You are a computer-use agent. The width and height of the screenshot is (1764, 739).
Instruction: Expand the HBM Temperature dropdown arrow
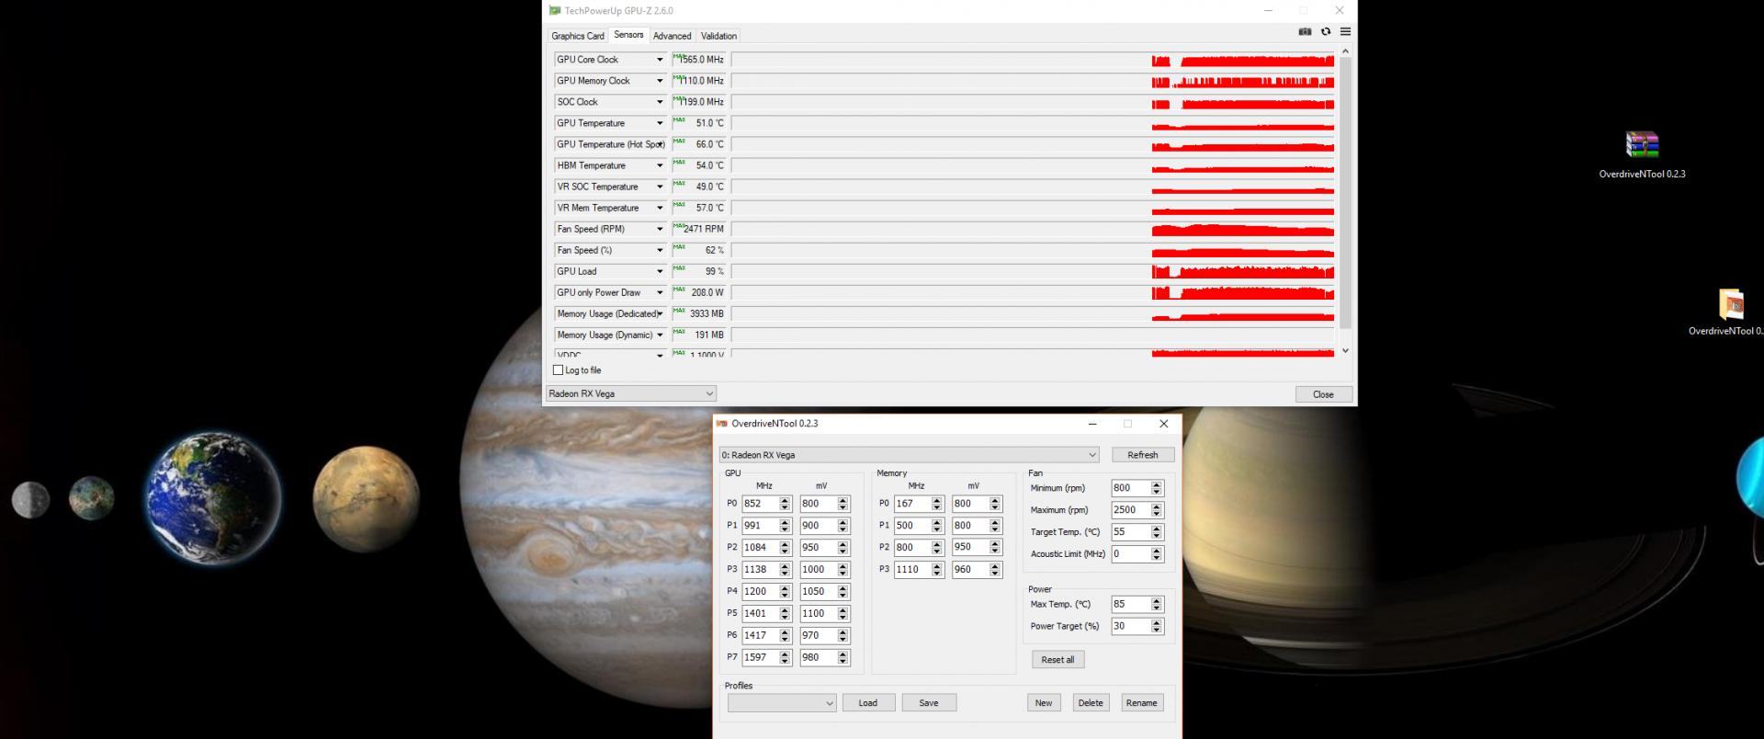660,165
